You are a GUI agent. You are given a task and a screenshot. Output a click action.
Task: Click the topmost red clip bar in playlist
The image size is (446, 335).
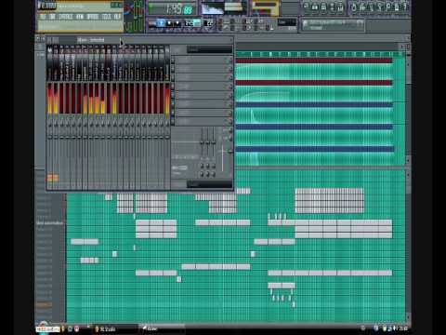pyautogui.click(x=314, y=60)
